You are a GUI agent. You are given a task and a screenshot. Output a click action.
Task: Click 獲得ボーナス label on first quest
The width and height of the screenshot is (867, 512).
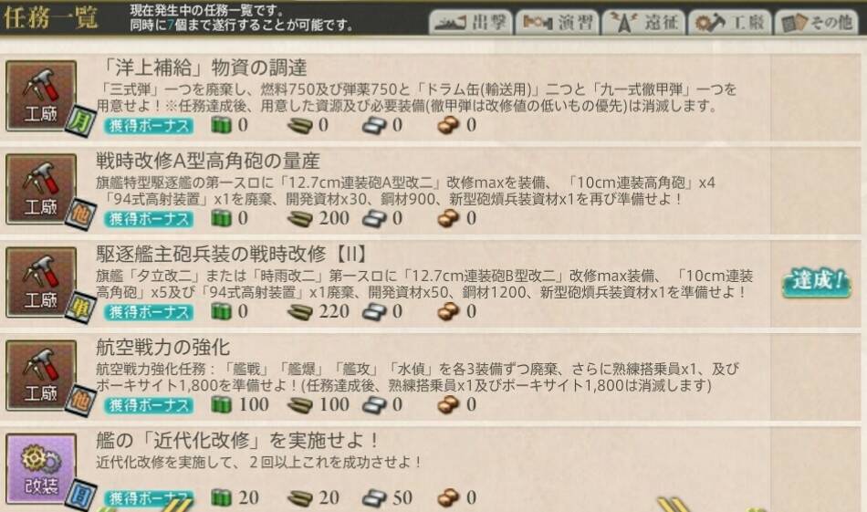pyautogui.click(x=149, y=126)
